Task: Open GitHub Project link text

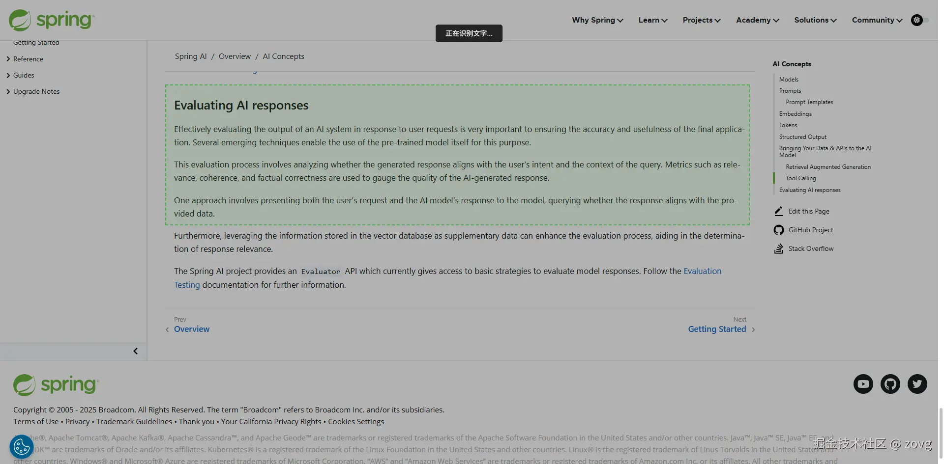Action: (811, 230)
